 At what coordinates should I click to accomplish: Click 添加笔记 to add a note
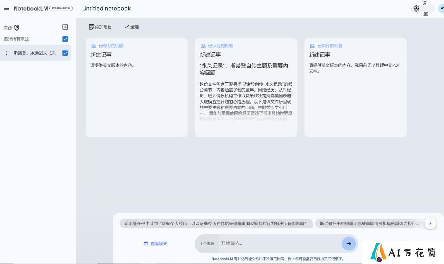click(x=100, y=27)
